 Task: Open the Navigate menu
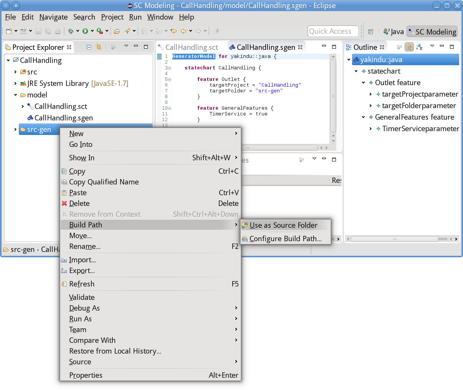[x=53, y=17]
